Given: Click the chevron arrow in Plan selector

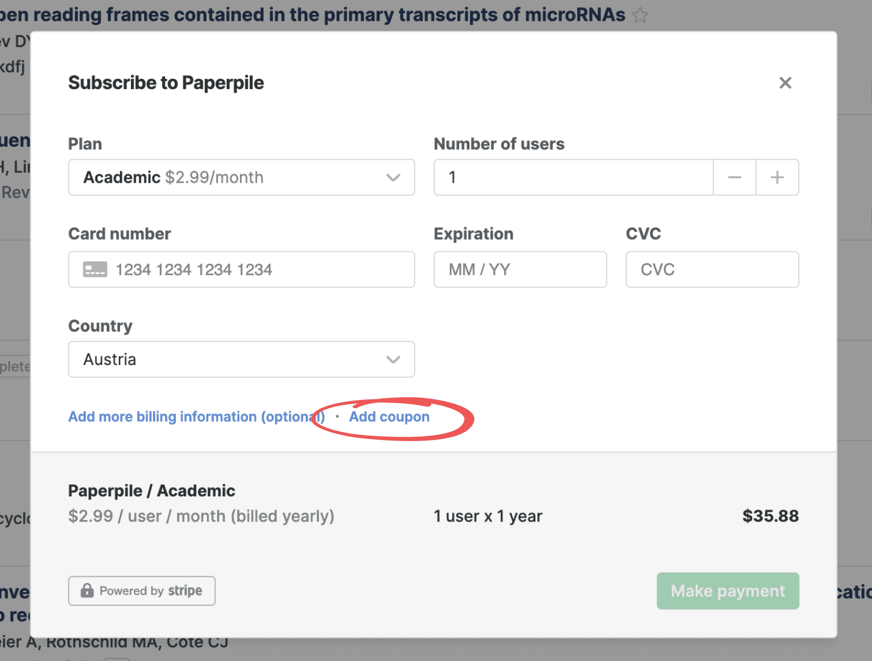Looking at the screenshot, I should [393, 177].
